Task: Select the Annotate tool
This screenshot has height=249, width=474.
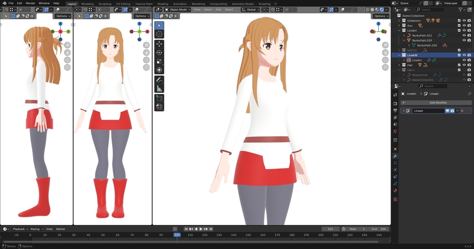Action: click(x=159, y=80)
